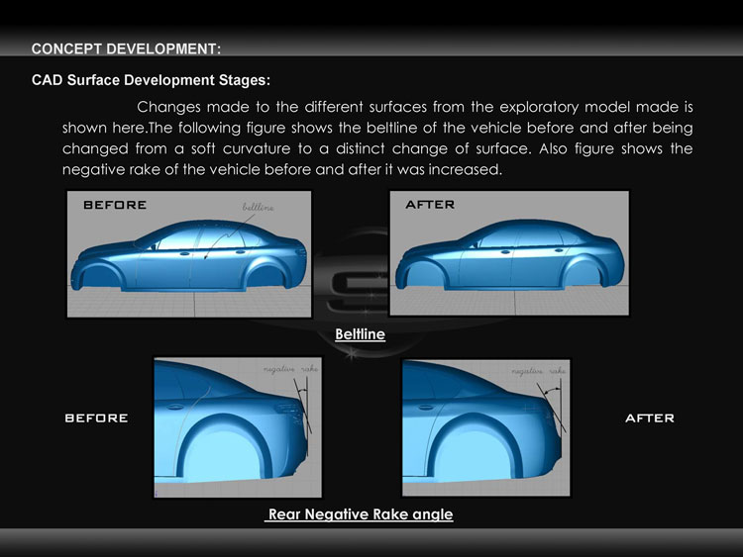
Task: Click the AFTER label inside top-right image
Action: pyautogui.click(x=430, y=205)
